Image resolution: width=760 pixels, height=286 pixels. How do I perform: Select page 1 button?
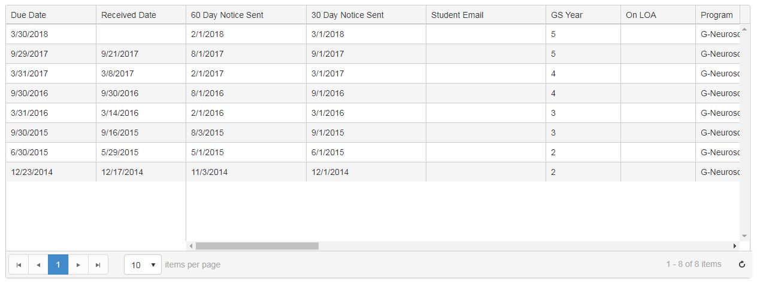click(58, 265)
